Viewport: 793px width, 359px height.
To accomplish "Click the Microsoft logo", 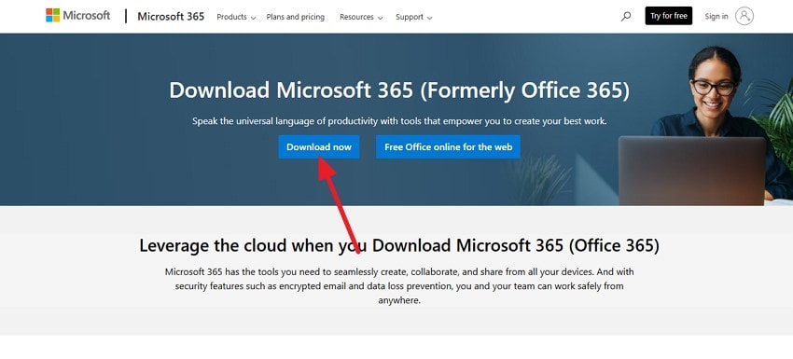I will [x=77, y=16].
